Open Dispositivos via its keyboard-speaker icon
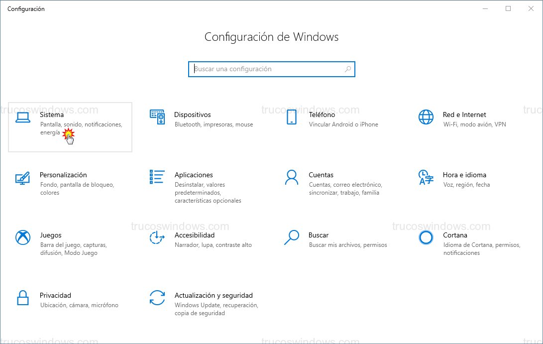543x344 pixels. point(157,117)
